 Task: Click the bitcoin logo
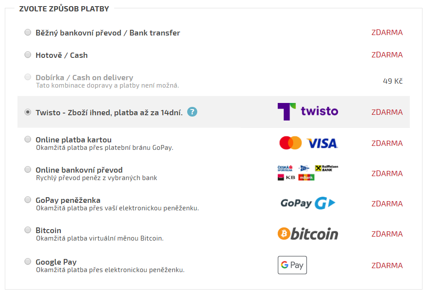[308, 234]
